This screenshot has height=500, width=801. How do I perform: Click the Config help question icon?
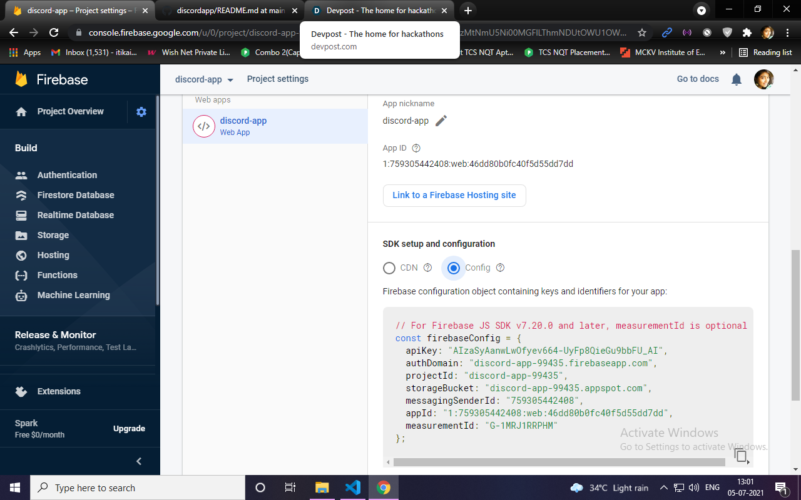(x=500, y=267)
